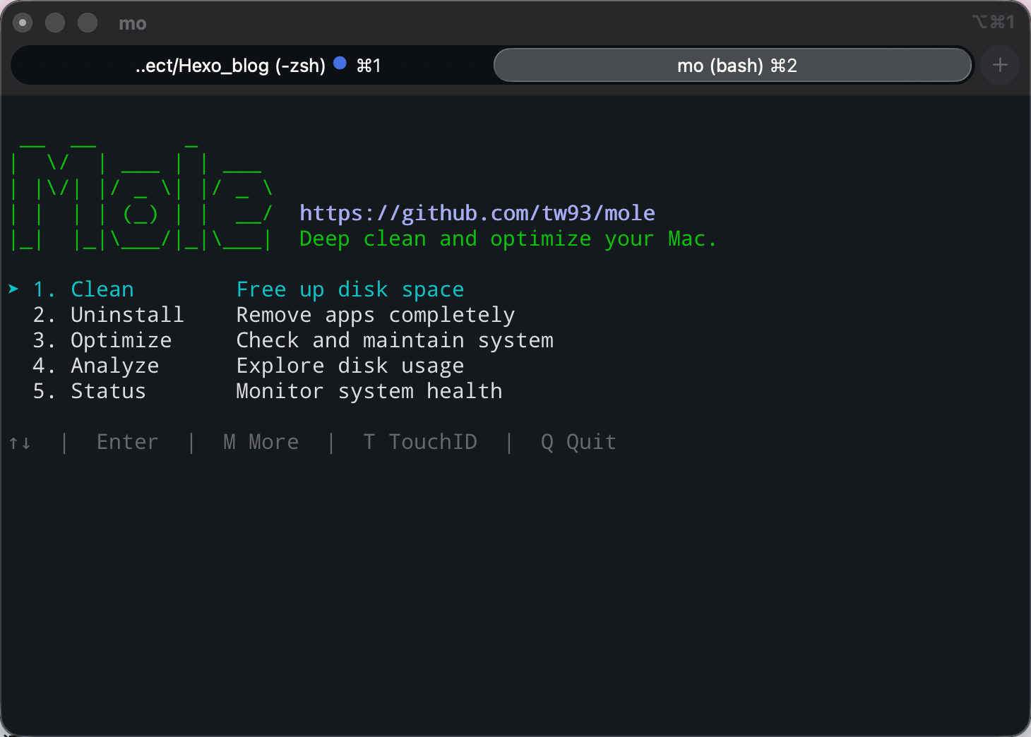Image resolution: width=1031 pixels, height=737 pixels.
Task: Select the mo (bash) tab
Action: click(733, 66)
